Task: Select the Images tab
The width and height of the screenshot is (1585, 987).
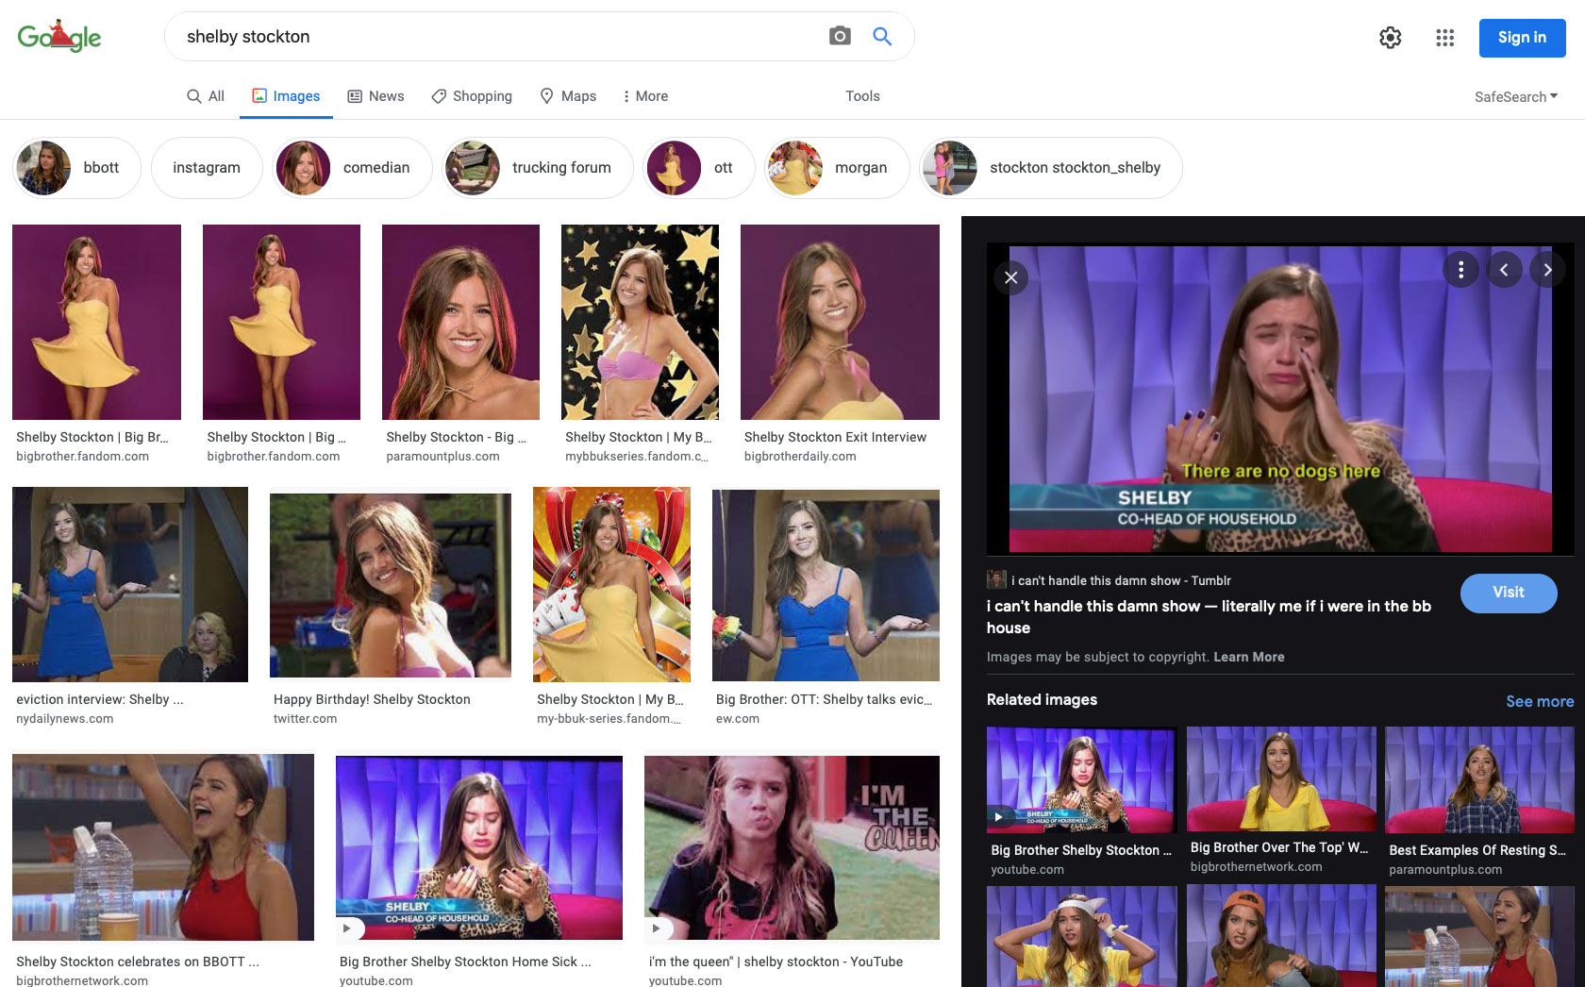Action: [286, 96]
